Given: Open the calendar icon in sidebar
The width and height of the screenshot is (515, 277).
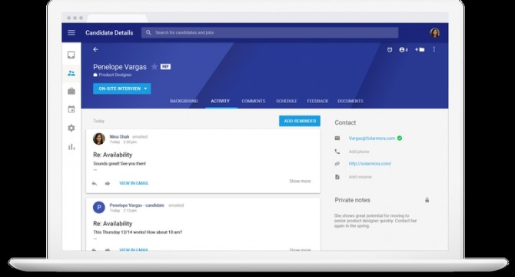Looking at the screenshot, I should click(71, 109).
